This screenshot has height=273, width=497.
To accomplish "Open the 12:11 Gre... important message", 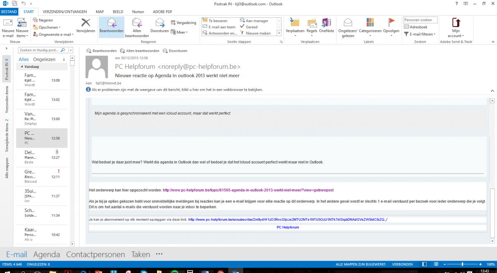I will [42, 176].
